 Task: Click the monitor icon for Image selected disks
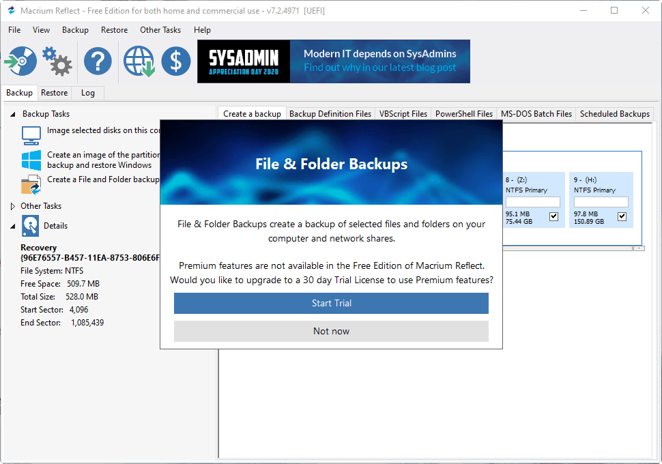[31, 136]
